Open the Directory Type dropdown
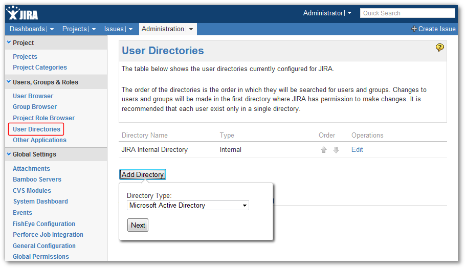Viewport: 466px width, 269px height. (x=188, y=206)
